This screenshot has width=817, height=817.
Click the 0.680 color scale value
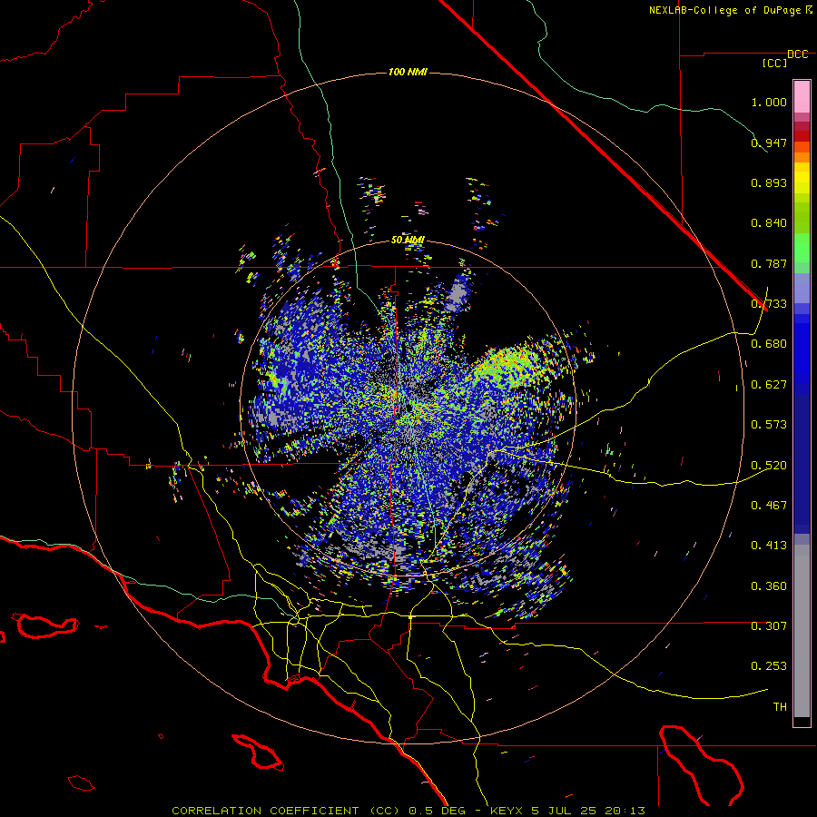click(769, 344)
